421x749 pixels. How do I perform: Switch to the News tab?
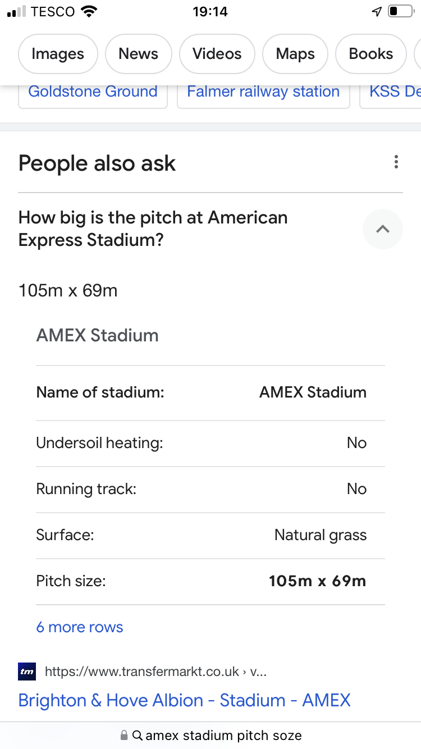click(x=138, y=54)
